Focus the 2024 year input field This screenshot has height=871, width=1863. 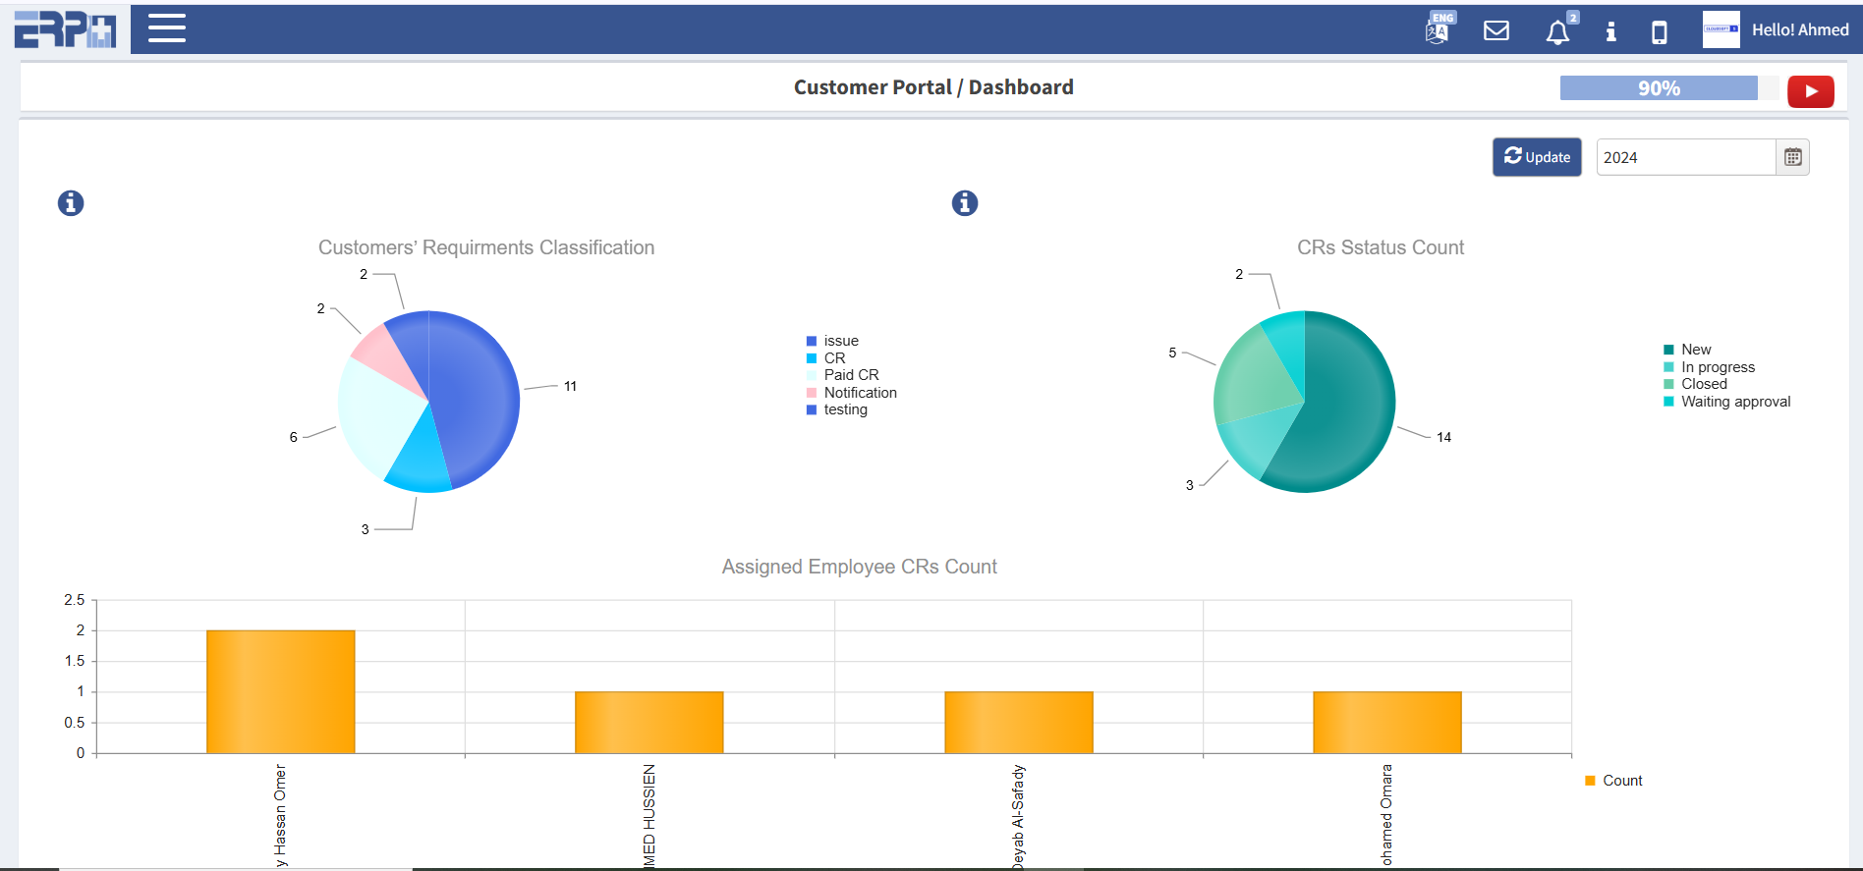pyautogui.click(x=1684, y=157)
